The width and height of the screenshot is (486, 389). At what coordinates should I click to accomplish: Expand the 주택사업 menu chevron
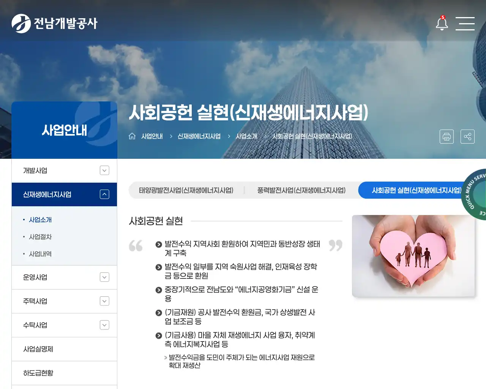104,301
